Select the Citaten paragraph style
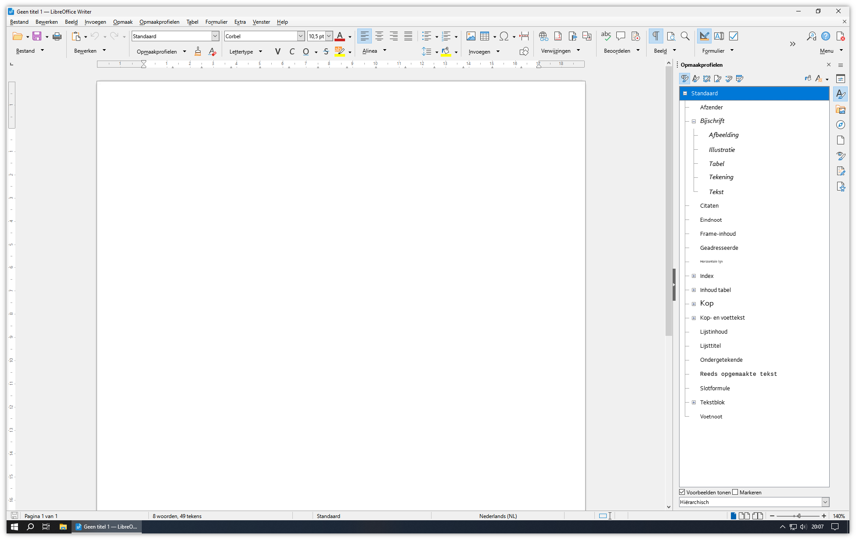 709,206
